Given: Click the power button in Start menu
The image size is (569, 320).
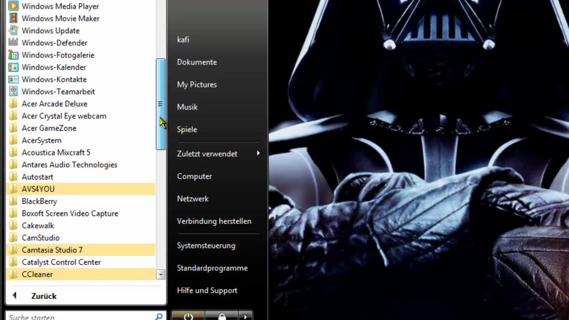Looking at the screenshot, I should point(188,316).
